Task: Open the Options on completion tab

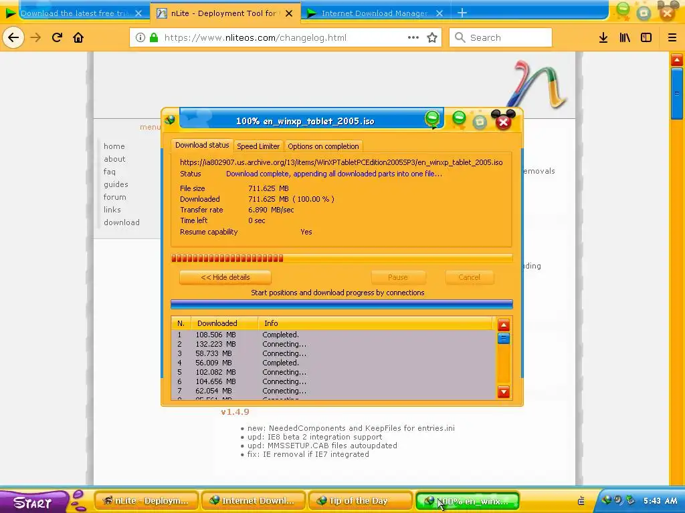Action: tap(323, 146)
